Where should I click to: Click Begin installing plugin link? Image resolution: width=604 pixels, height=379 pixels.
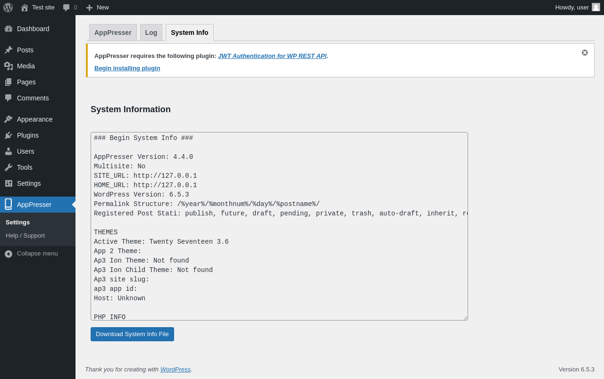pos(127,68)
